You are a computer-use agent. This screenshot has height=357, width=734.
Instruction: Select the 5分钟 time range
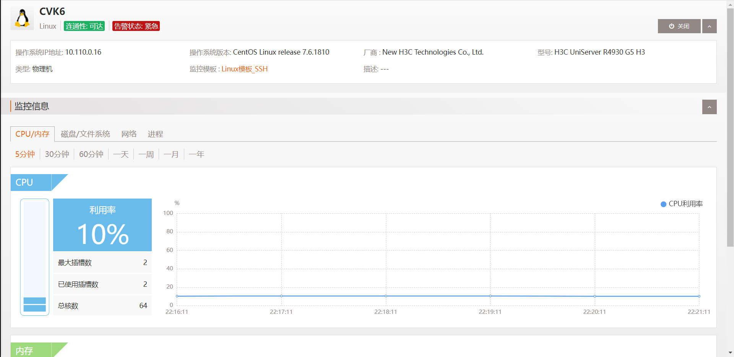(x=25, y=154)
